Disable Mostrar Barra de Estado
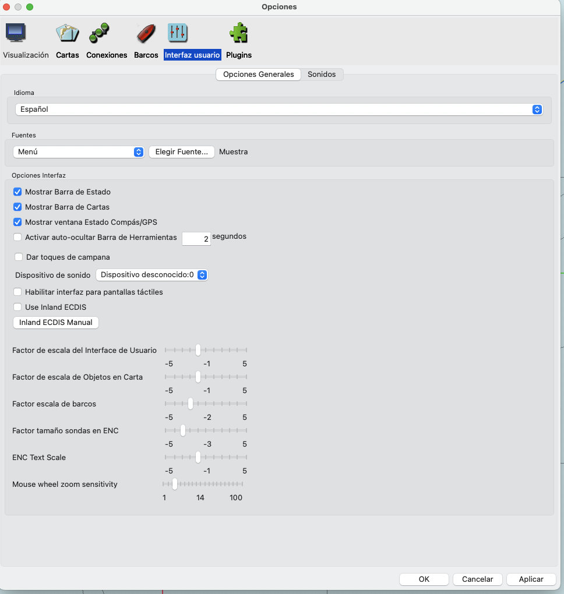This screenshot has height=594, width=564. click(17, 192)
